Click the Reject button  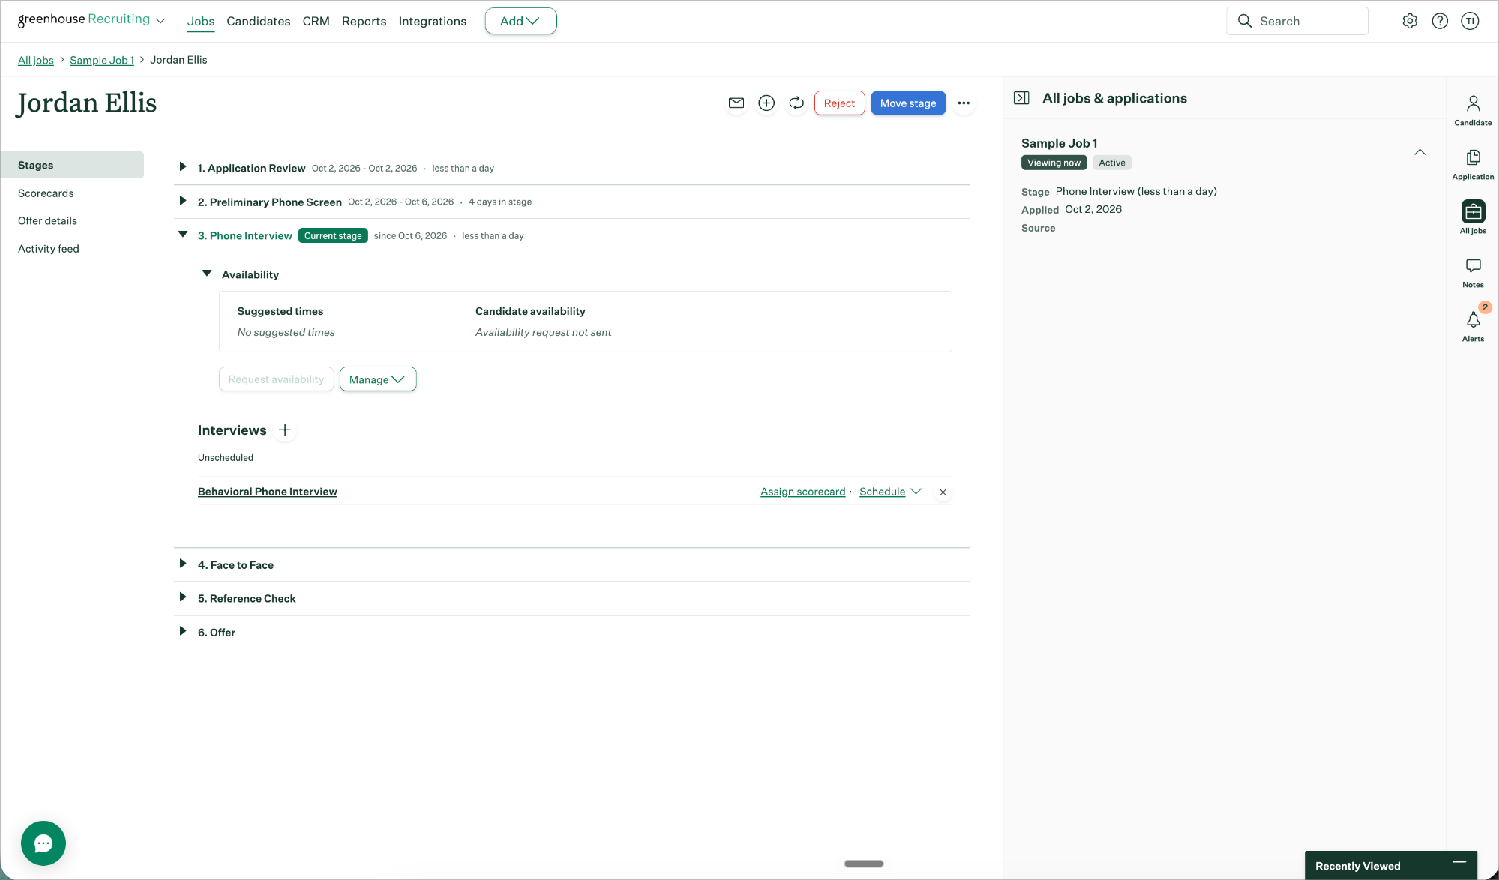839,103
